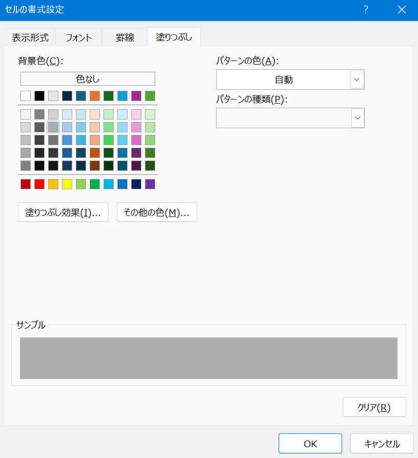Switch to the 表示形式 tab
Viewport: 418px width, 458px height.
(x=30, y=37)
